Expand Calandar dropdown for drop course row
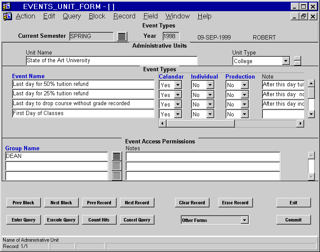320x252 pixels. tap(178, 104)
